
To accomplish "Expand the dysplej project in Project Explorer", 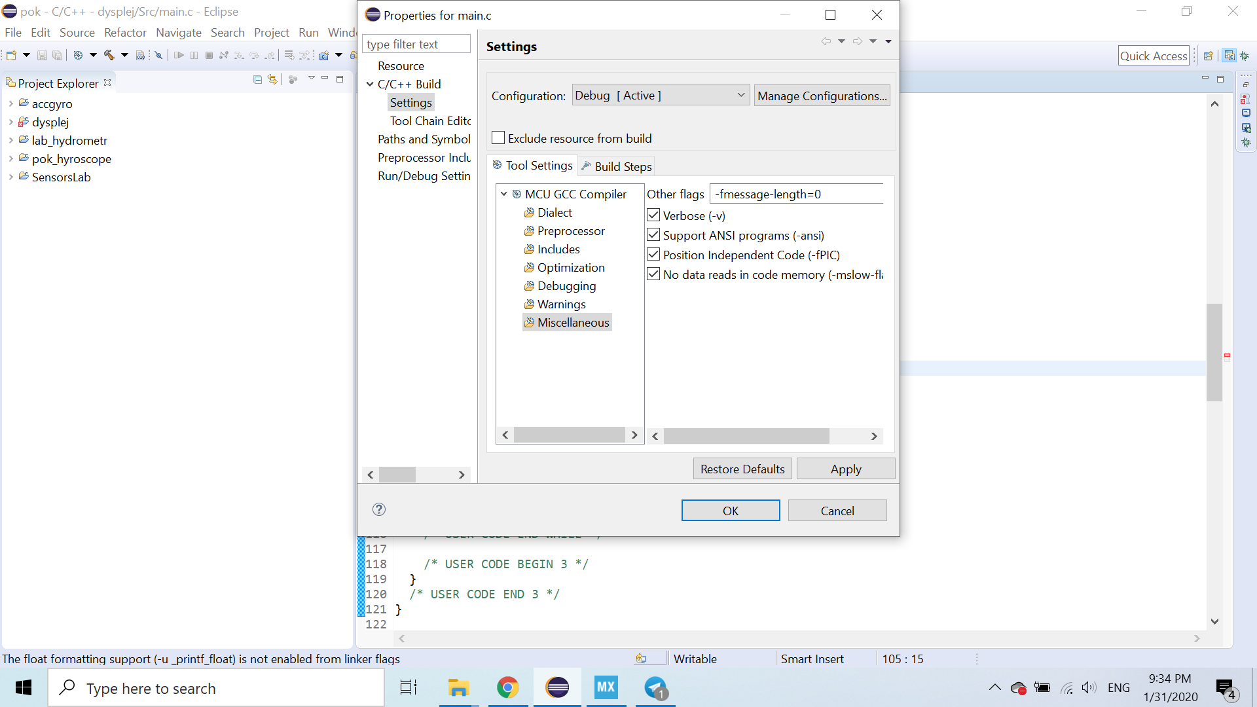I will point(11,122).
